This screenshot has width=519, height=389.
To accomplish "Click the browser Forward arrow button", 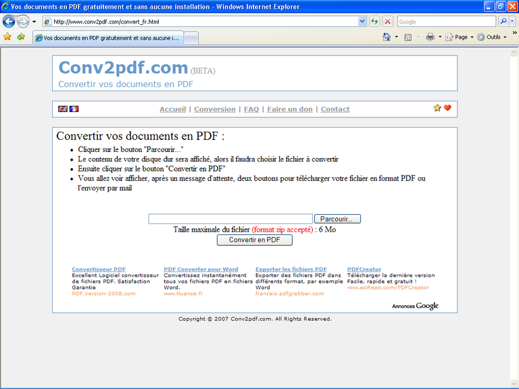I will tap(23, 22).
